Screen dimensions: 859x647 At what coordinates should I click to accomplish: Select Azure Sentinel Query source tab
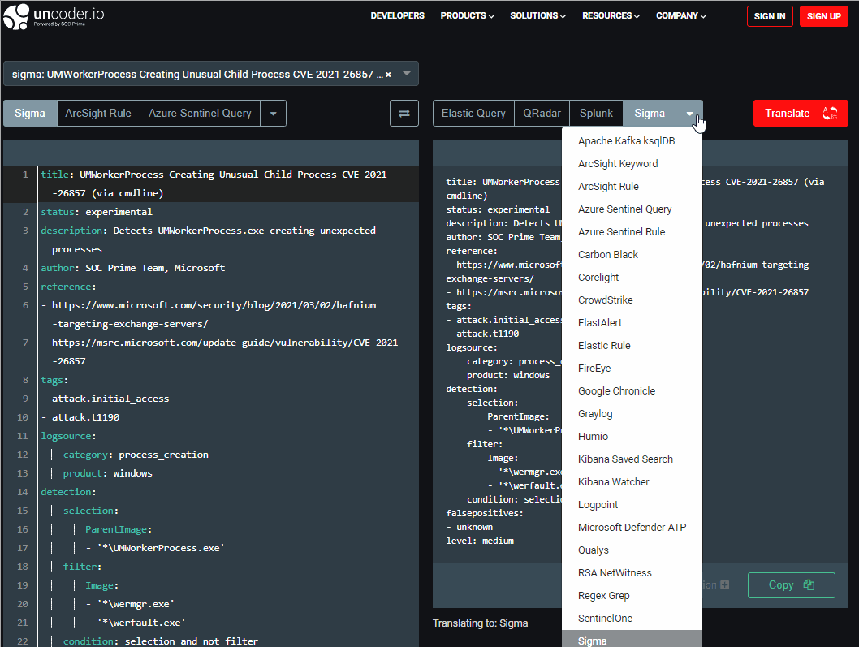pyautogui.click(x=200, y=114)
